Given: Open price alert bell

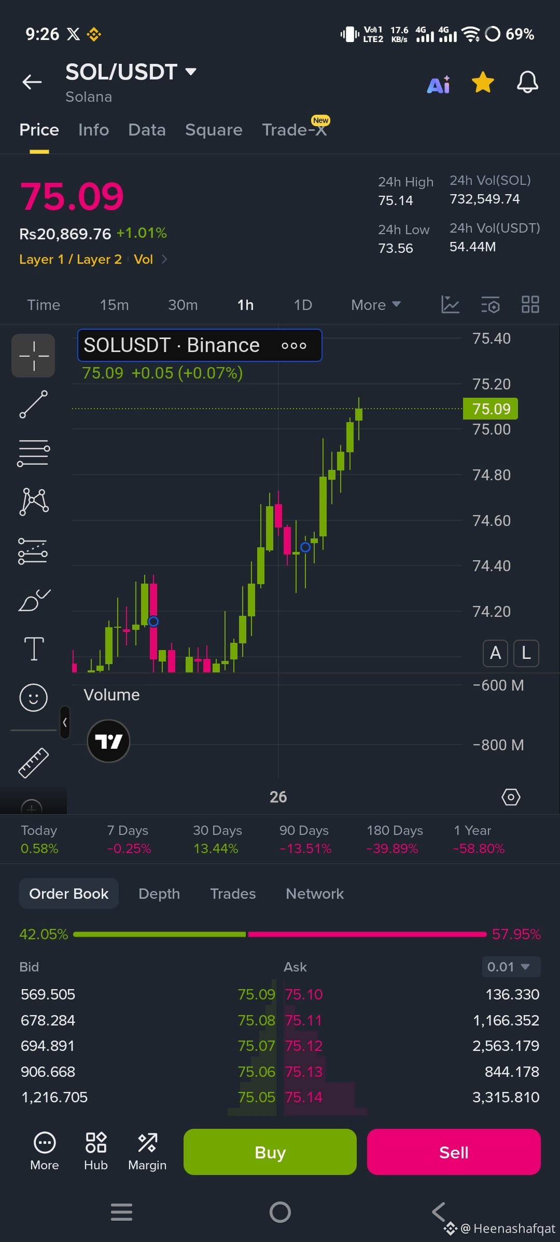Looking at the screenshot, I should (527, 82).
